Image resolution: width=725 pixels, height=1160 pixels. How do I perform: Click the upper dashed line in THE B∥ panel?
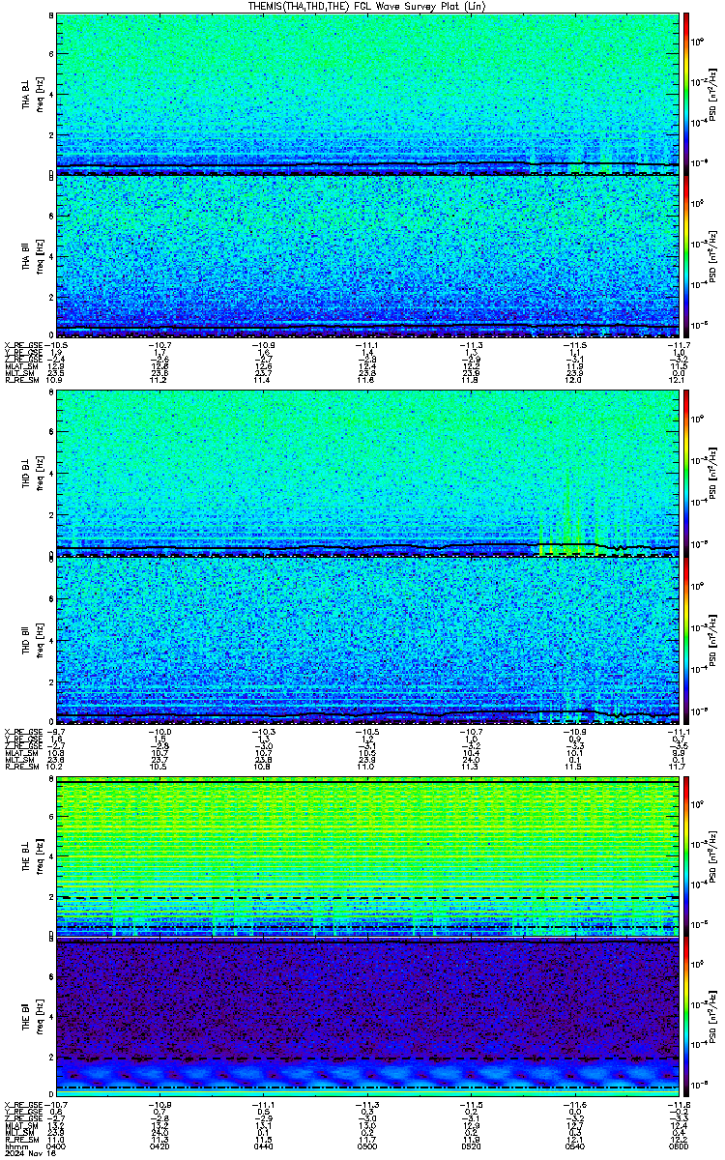click(367, 1059)
